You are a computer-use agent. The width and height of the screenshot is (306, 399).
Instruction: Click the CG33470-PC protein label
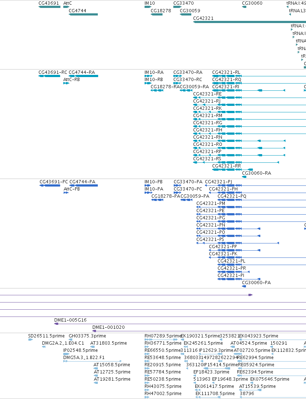coord(188,189)
